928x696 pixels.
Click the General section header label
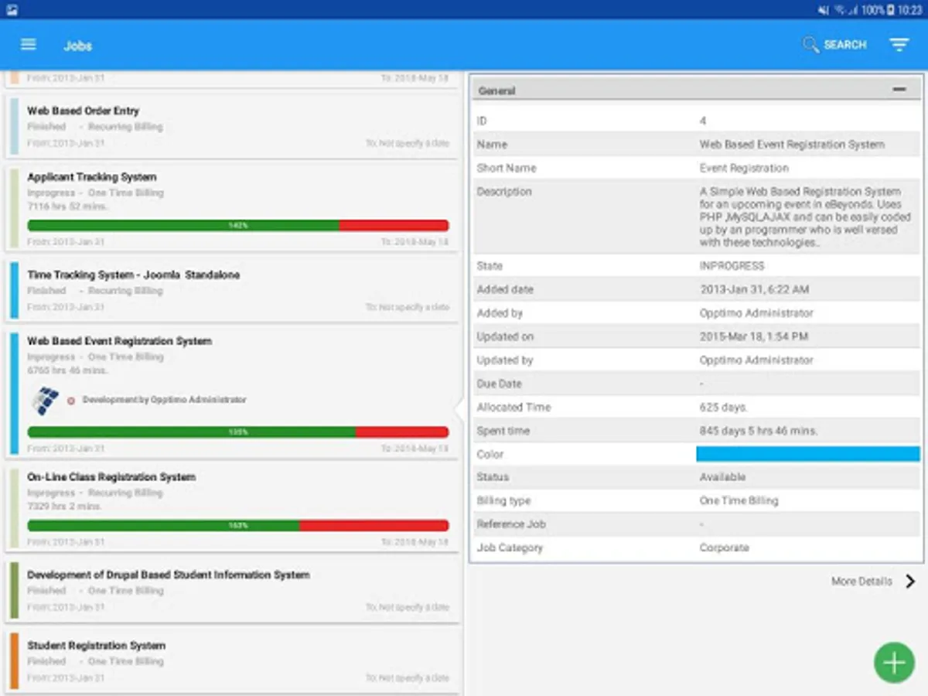point(496,90)
